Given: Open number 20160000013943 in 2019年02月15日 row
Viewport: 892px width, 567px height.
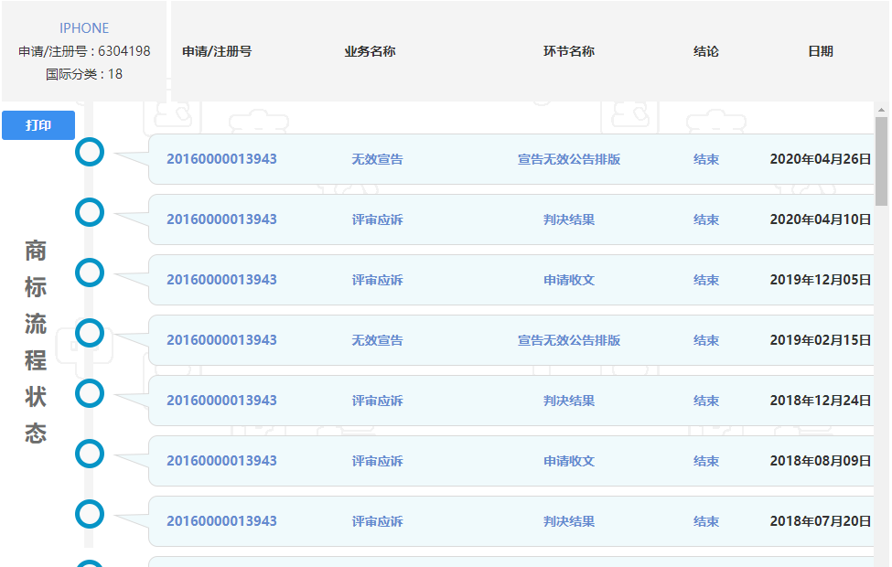Looking at the screenshot, I should [221, 340].
